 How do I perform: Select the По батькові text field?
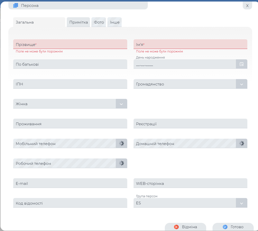tap(70, 64)
